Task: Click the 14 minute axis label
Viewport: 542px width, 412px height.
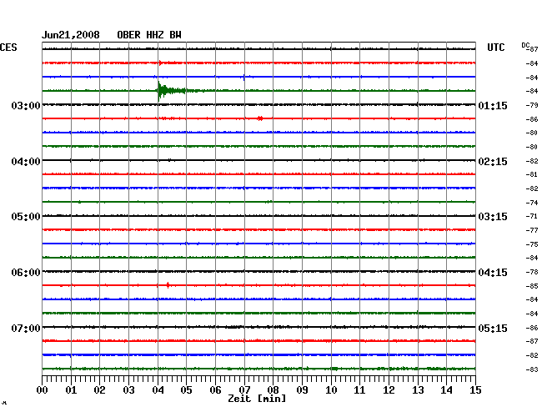Action: click(446, 390)
